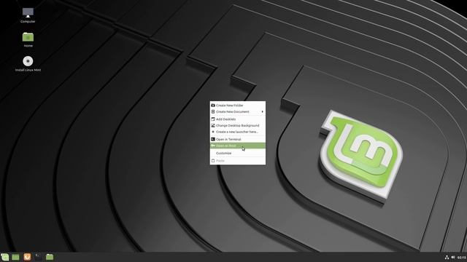Open the Linux Mint menu button in panel
The height and width of the screenshot is (262, 467).
pos(5,257)
